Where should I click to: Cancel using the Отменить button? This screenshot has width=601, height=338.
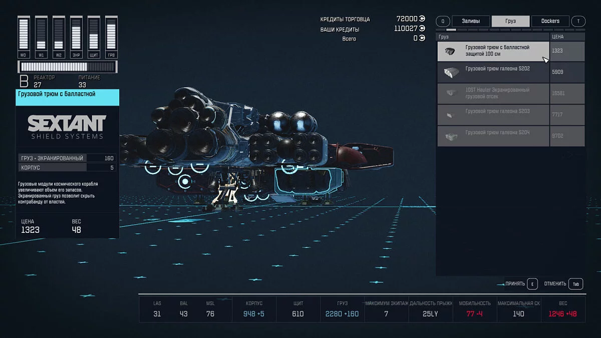tap(563, 284)
